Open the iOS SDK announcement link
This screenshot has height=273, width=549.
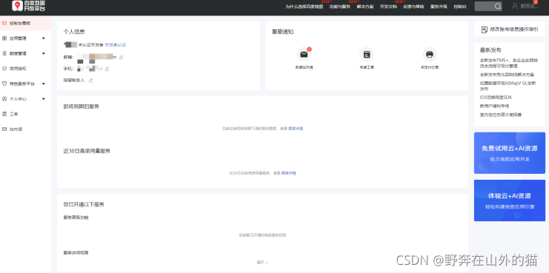[496, 98]
